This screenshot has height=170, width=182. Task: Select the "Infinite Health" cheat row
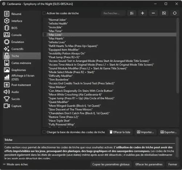coord(110,24)
